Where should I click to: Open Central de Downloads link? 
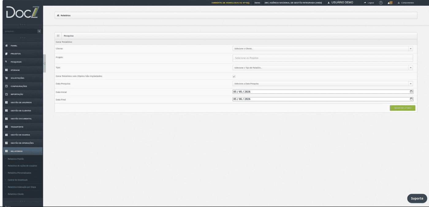17,180
